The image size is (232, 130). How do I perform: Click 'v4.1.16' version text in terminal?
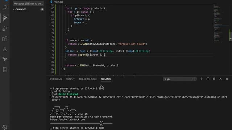(83, 114)
